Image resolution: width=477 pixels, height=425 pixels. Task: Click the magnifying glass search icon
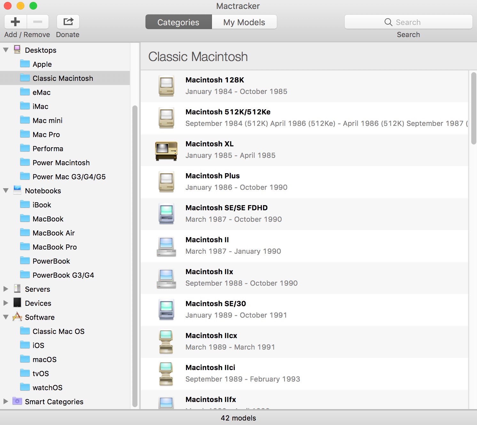388,22
